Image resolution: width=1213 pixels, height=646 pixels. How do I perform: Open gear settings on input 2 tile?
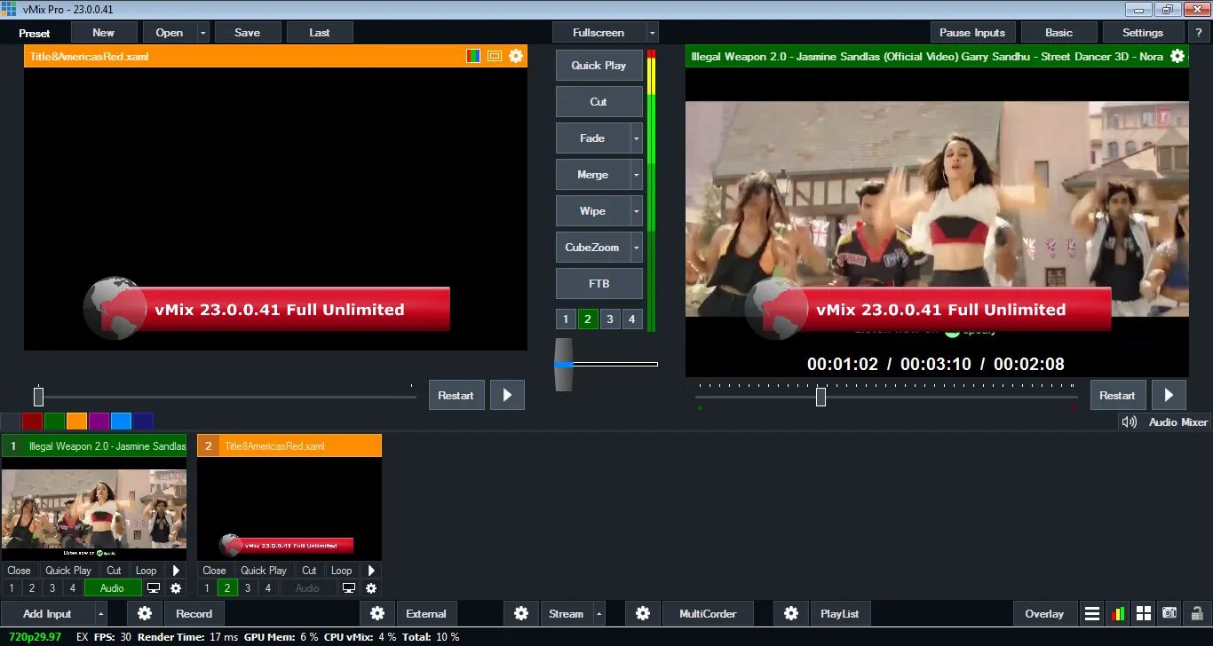click(x=371, y=587)
